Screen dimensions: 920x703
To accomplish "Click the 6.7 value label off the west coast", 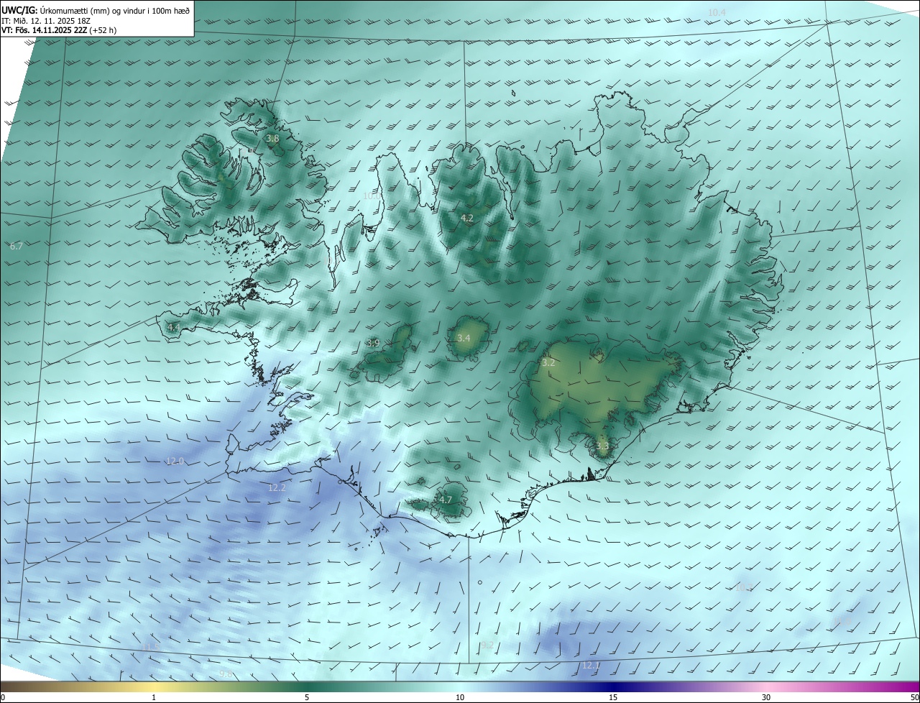I will [17, 246].
